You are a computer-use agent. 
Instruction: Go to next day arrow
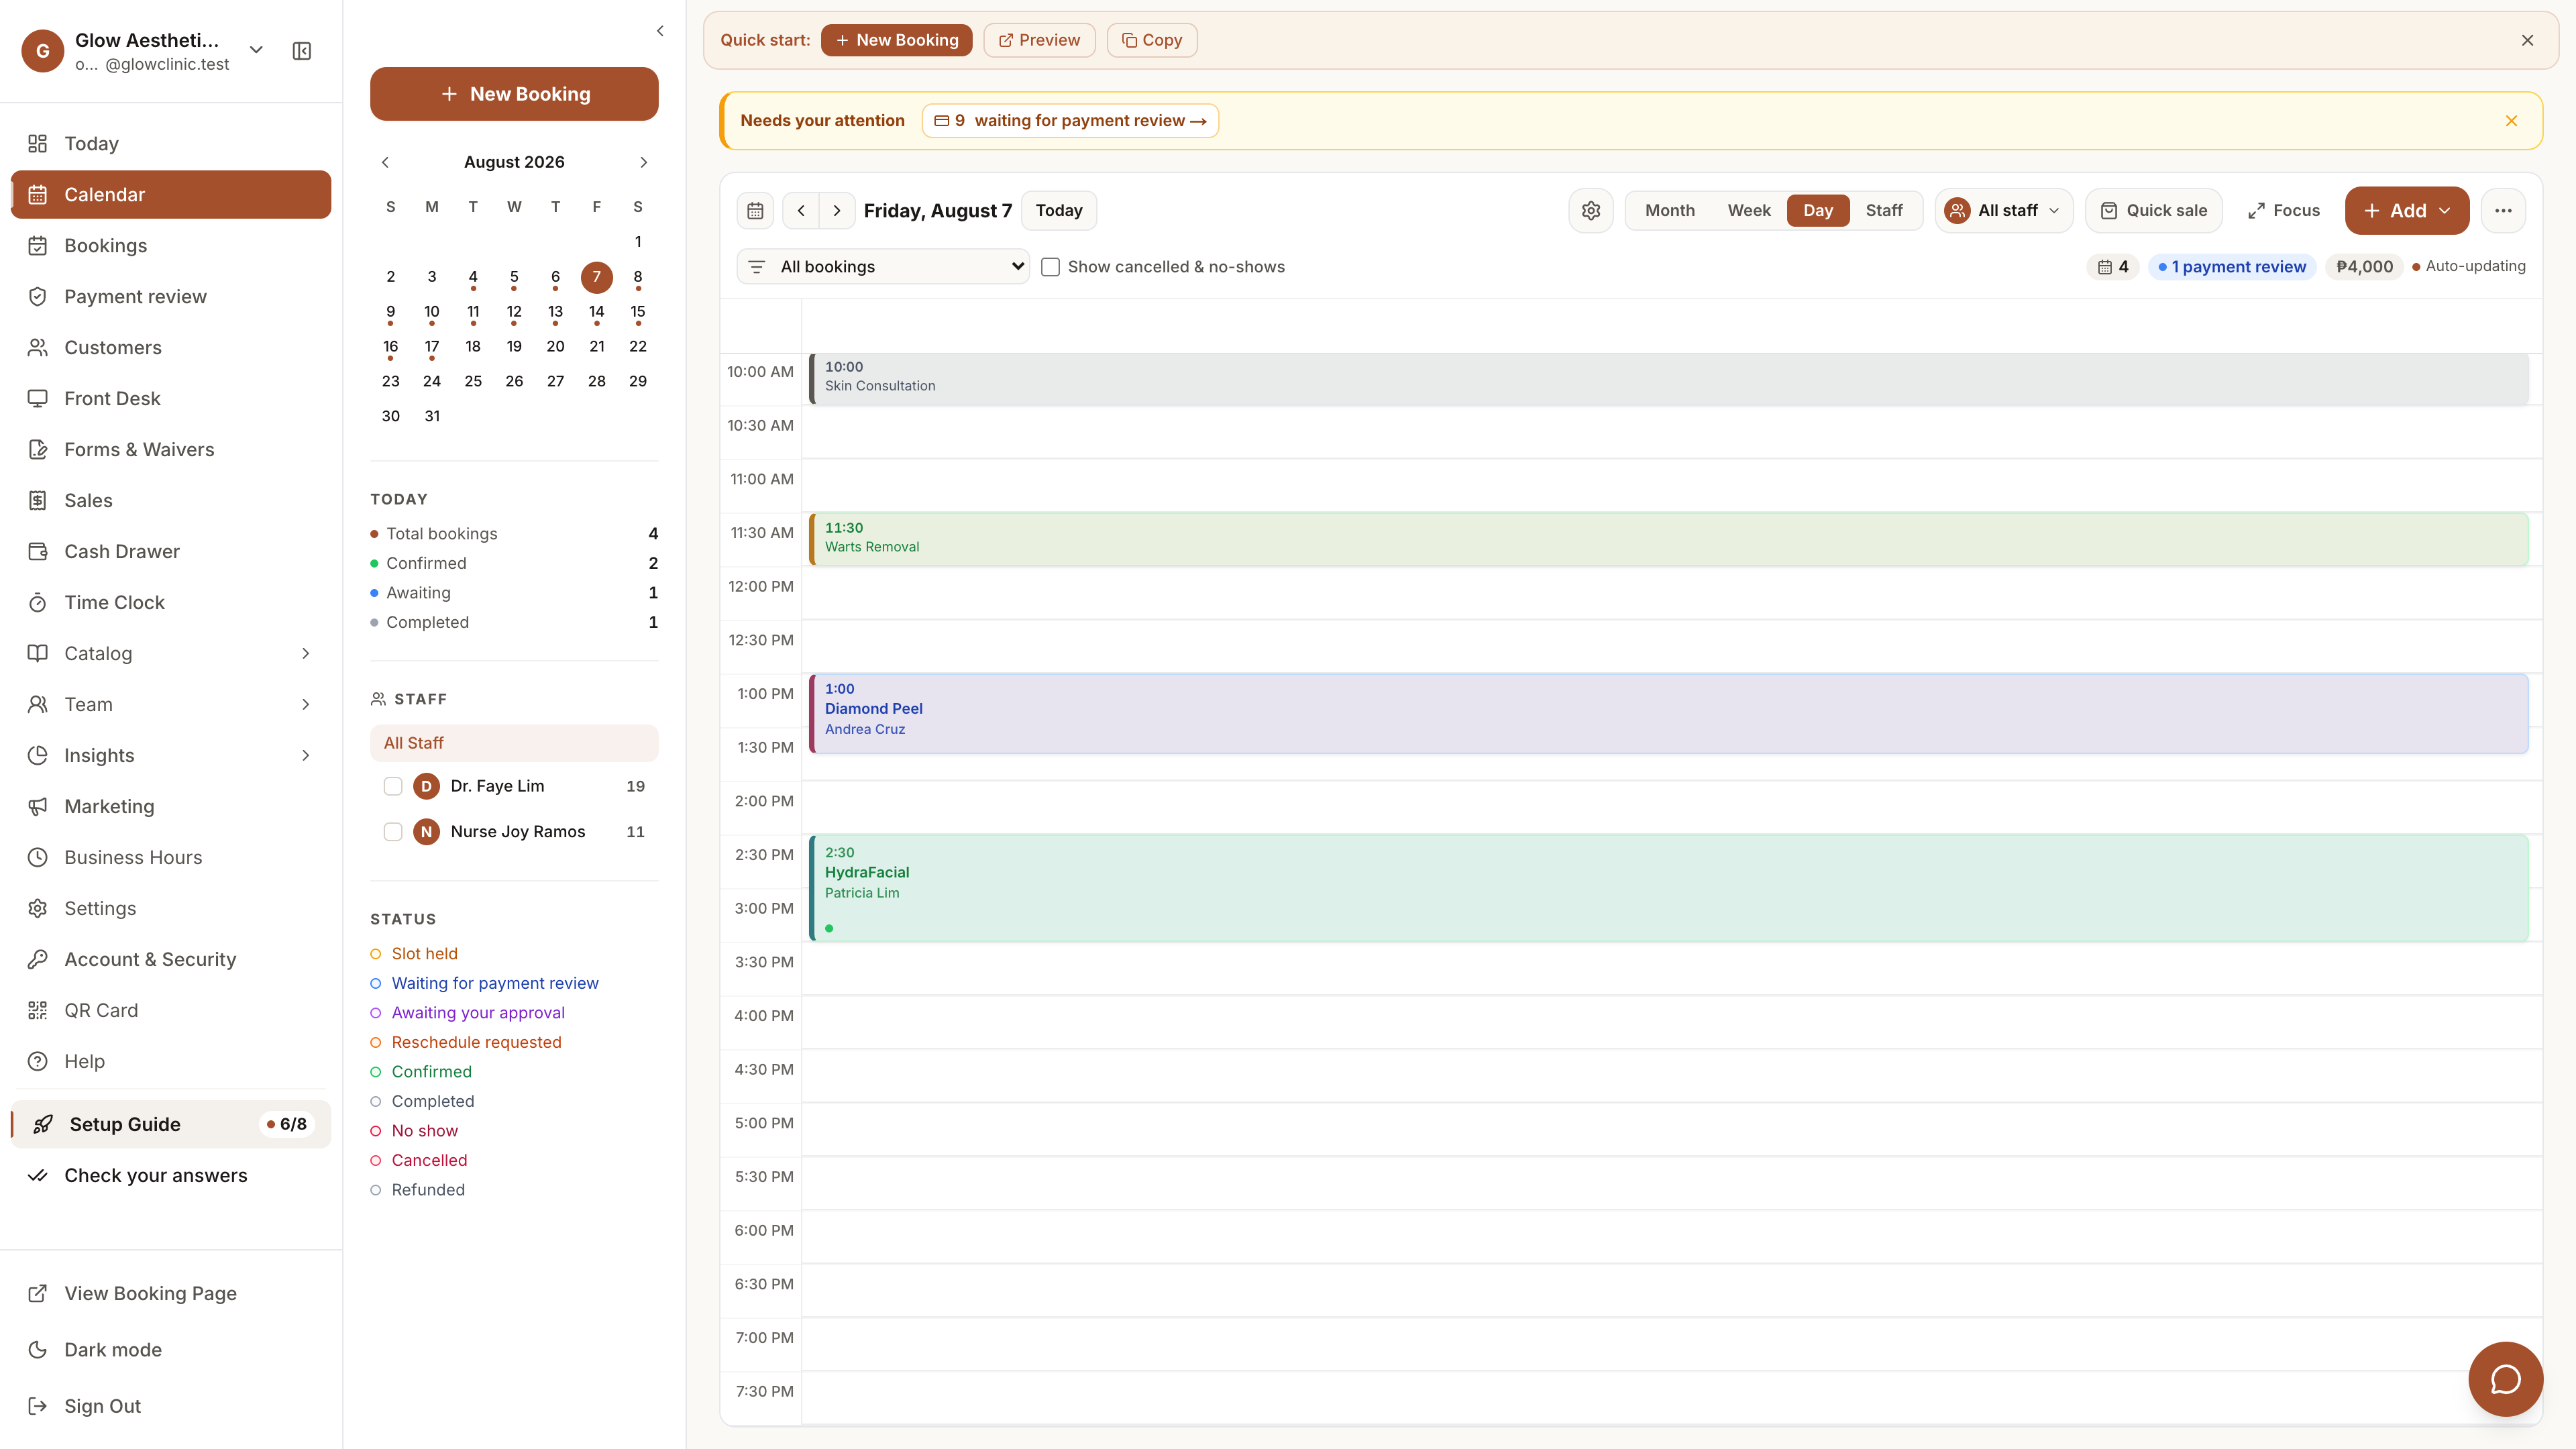click(x=837, y=210)
